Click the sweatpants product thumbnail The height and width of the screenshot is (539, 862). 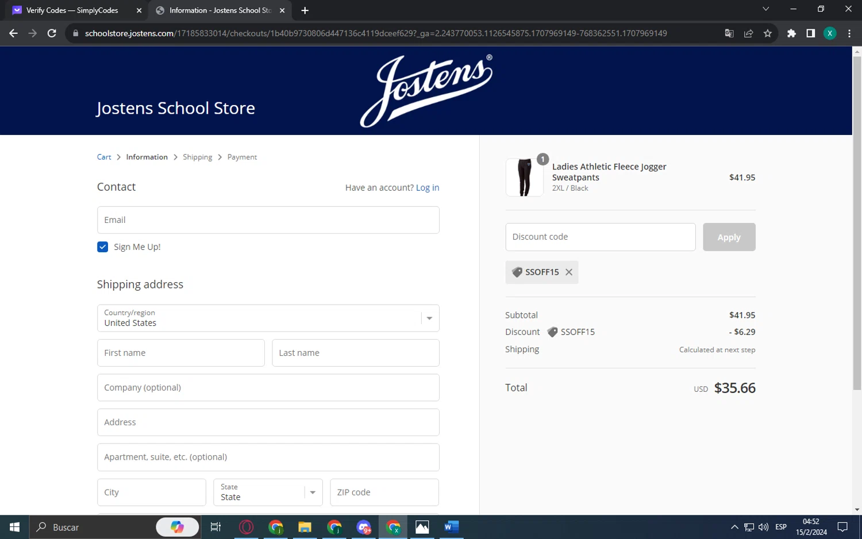click(524, 178)
